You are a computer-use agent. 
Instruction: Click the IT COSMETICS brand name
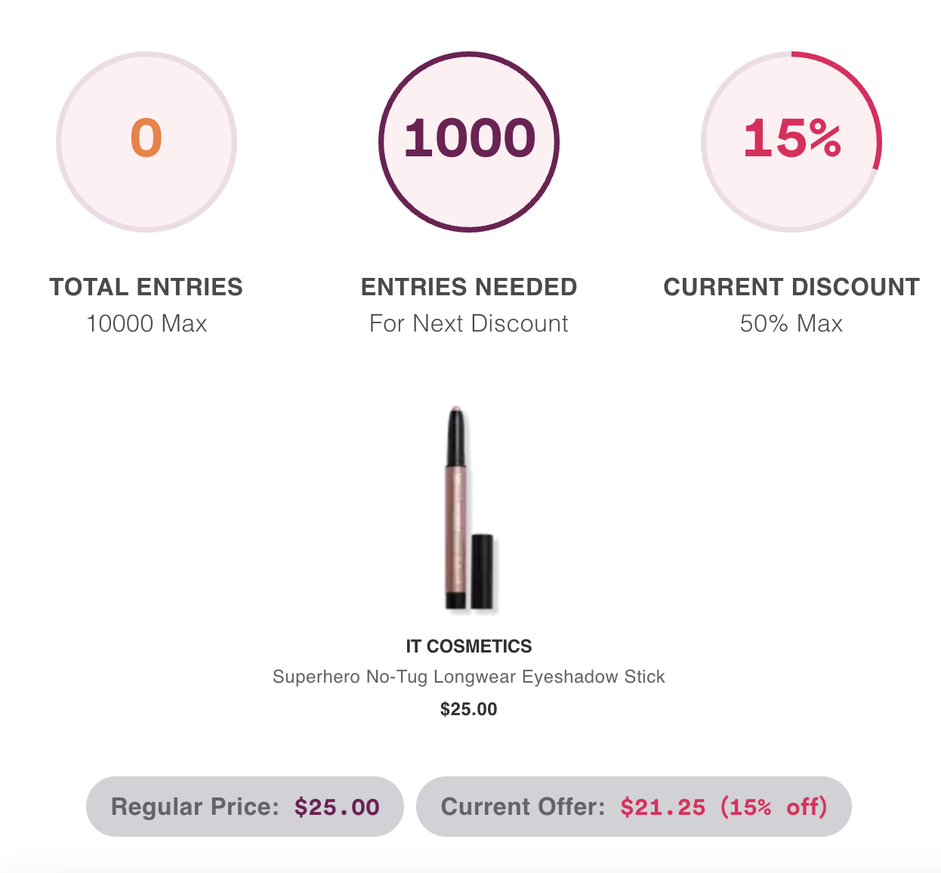(469, 646)
